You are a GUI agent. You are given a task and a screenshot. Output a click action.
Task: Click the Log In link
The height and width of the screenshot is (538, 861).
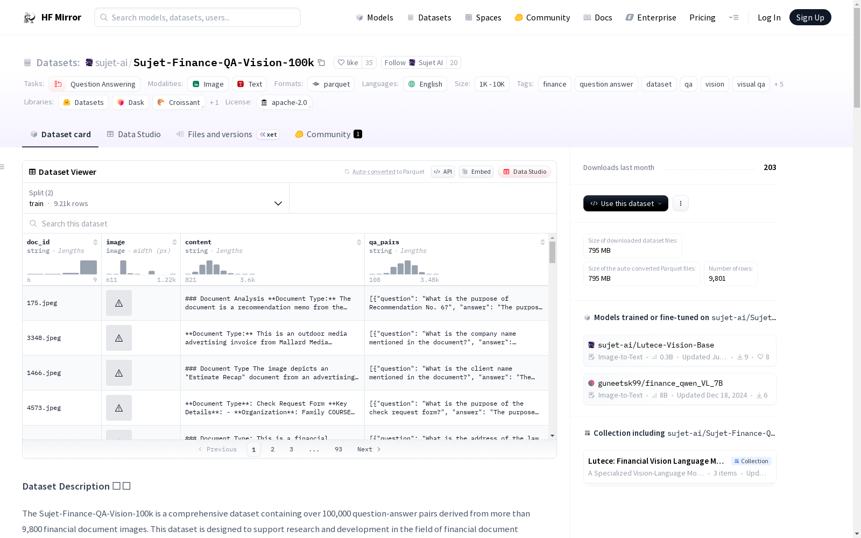pyautogui.click(x=769, y=17)
